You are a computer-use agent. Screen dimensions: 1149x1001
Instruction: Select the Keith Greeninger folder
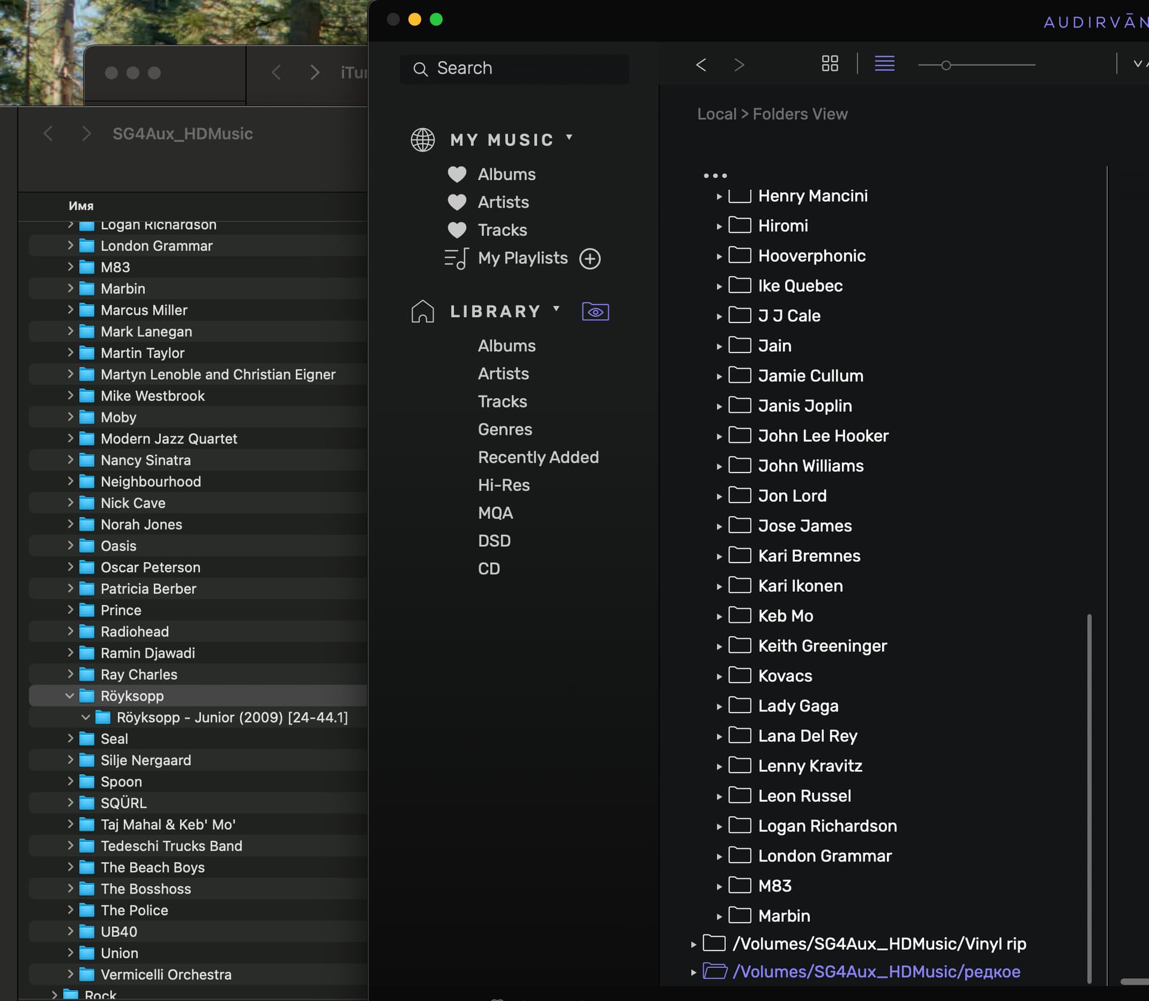click(822, 646)
